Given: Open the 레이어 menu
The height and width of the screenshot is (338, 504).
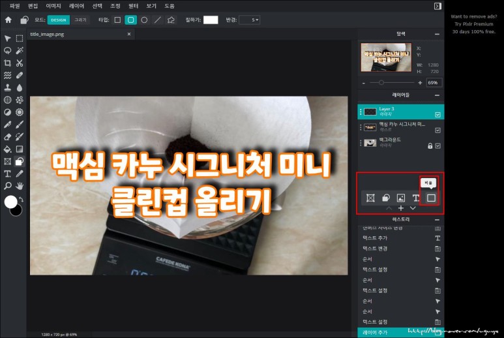Looking at the screenshot, I should (76, 6).
